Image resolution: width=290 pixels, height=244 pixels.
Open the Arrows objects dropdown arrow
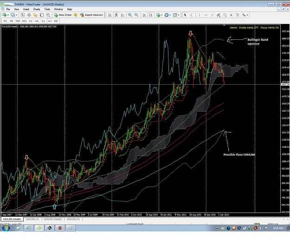pyautogui.click(x=247, y=15)
